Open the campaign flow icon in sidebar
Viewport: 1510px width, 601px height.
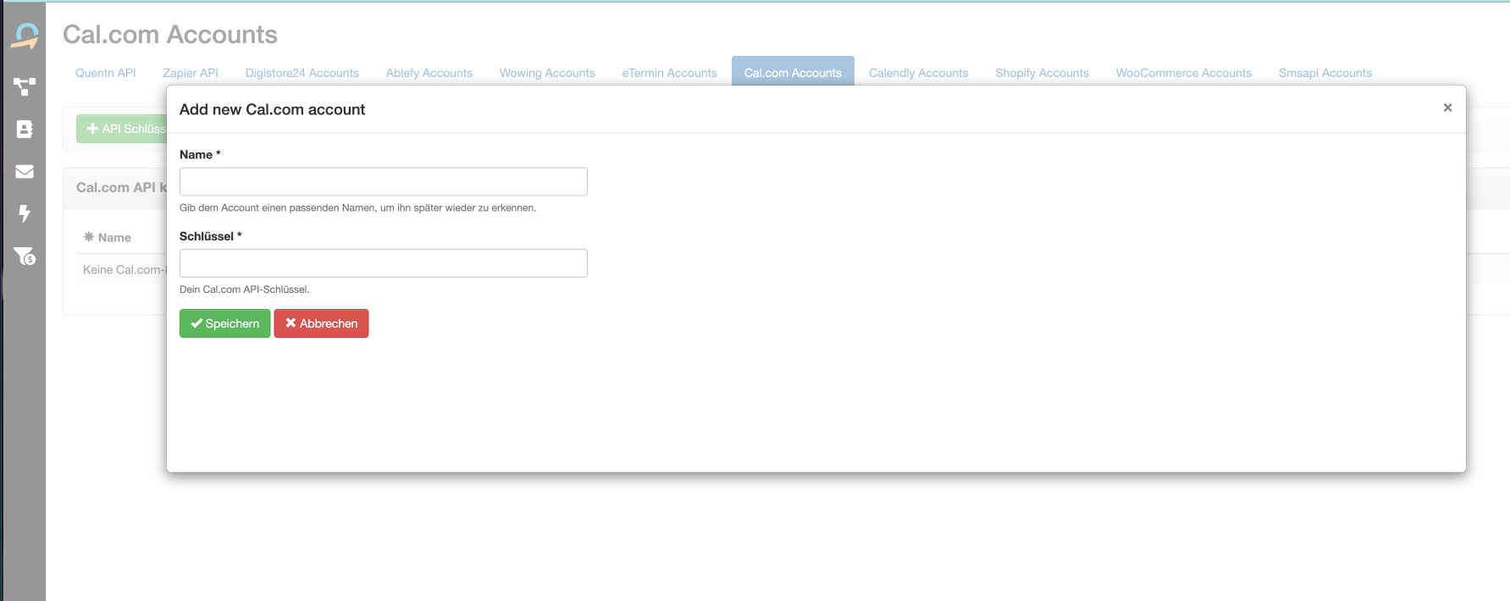point(25,86)
